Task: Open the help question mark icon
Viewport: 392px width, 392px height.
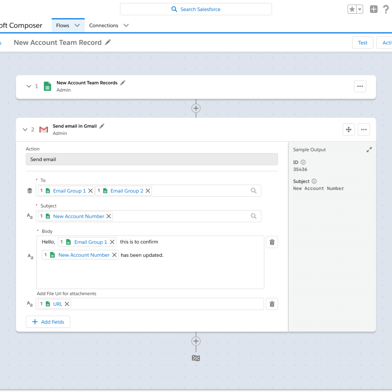Action: 386,9
